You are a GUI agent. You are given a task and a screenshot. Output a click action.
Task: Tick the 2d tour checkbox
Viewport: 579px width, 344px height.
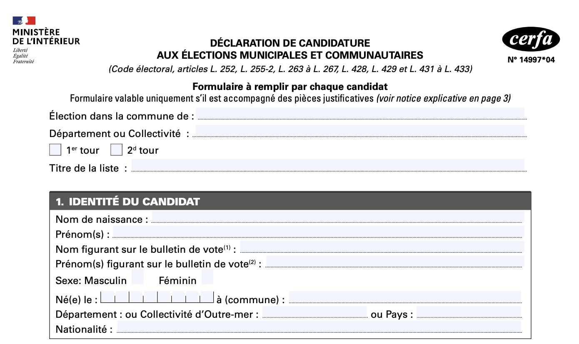tap(116, 150)
